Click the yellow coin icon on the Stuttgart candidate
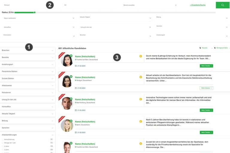Image resolution: width=230 pixels, height=153 pixels. point(140,77)
